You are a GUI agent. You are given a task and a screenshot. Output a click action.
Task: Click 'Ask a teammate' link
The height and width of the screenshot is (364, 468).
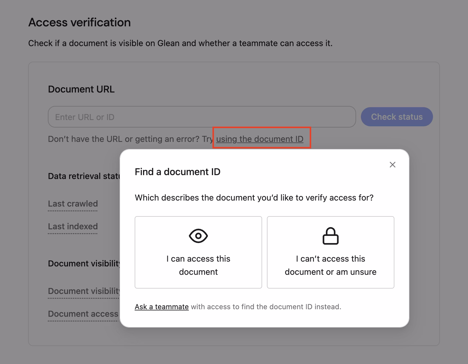click(162, 307)
